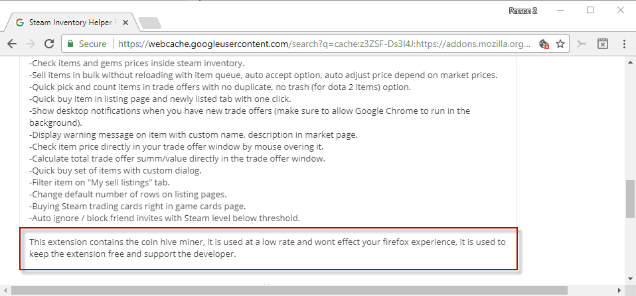Click the line starting "Sell items in bulk without reloading"
Viewport: 636px width, 296px height.
pyautogui.click(x=264, y=75)
